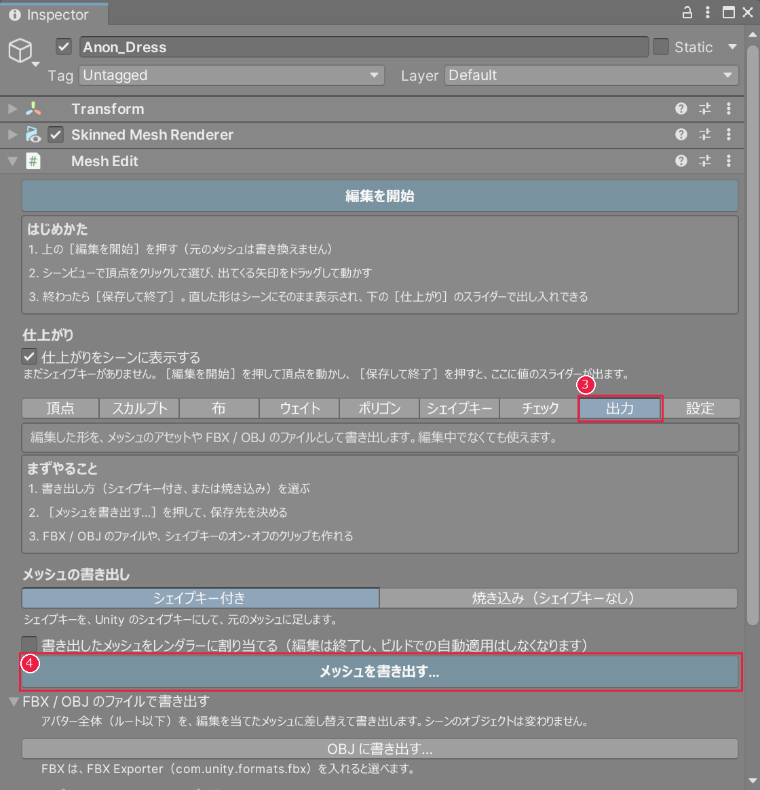Toggle the Static checkbox

pos(661,47)
